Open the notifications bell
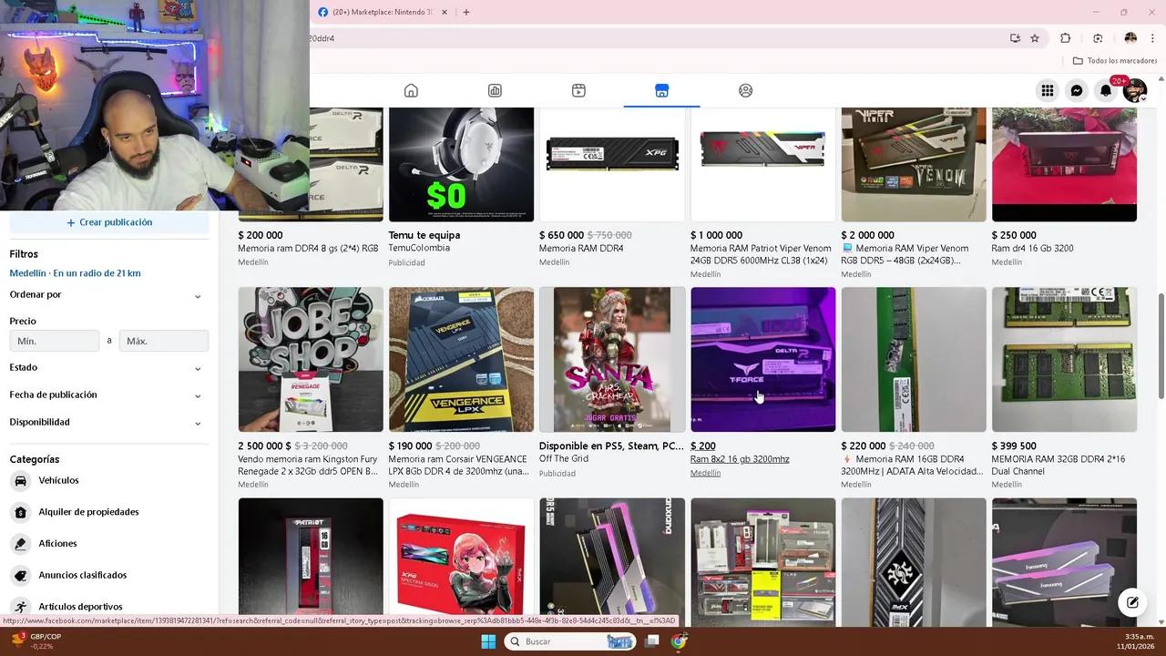The width and height of the screenshot is (1166, 656). coord(1106,90)
